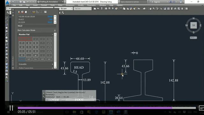
Task: Click the Open folder icon in quick access toolbar
Action: pyautogui.click(x=13, y=2)
